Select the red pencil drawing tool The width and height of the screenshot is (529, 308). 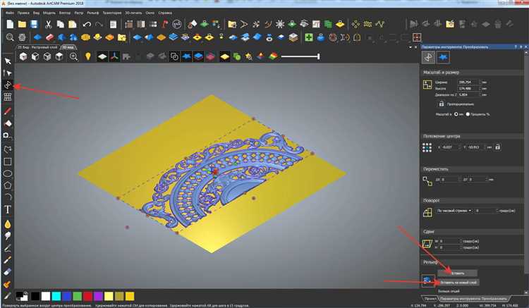tap(8, 111)
